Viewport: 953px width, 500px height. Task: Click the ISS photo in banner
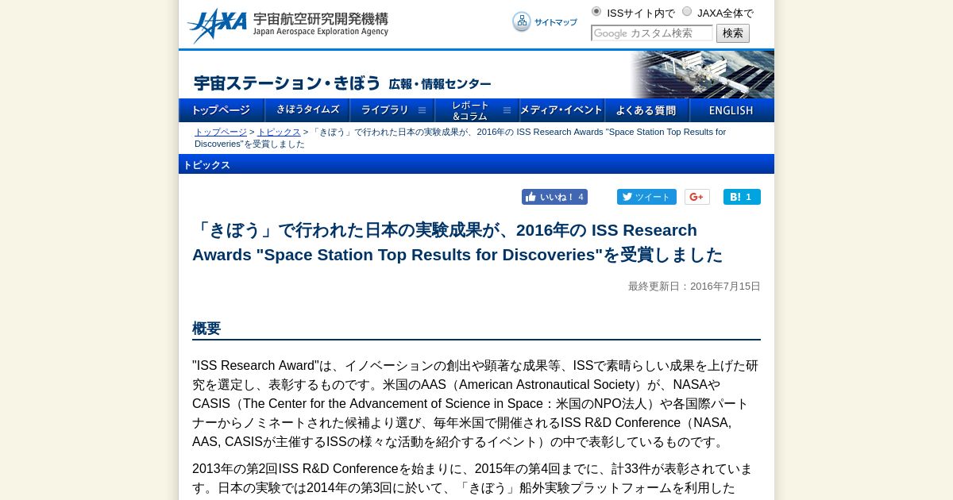703,75
